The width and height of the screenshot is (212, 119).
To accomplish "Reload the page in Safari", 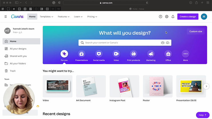I will point(147,3).
